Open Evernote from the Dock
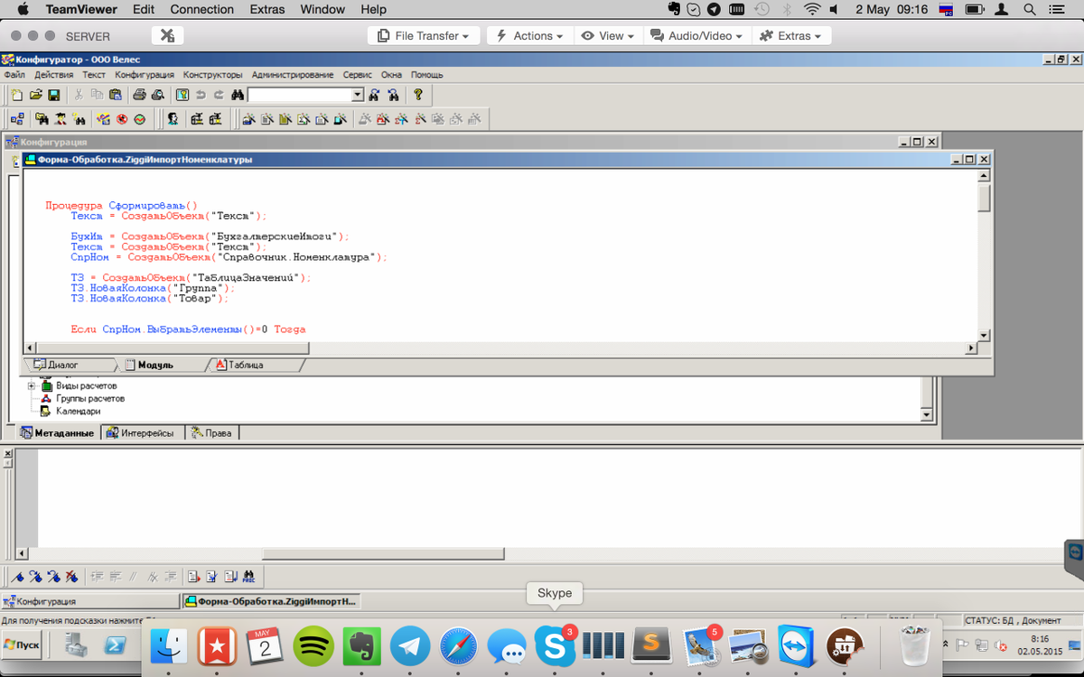 [x=362, y=646]
